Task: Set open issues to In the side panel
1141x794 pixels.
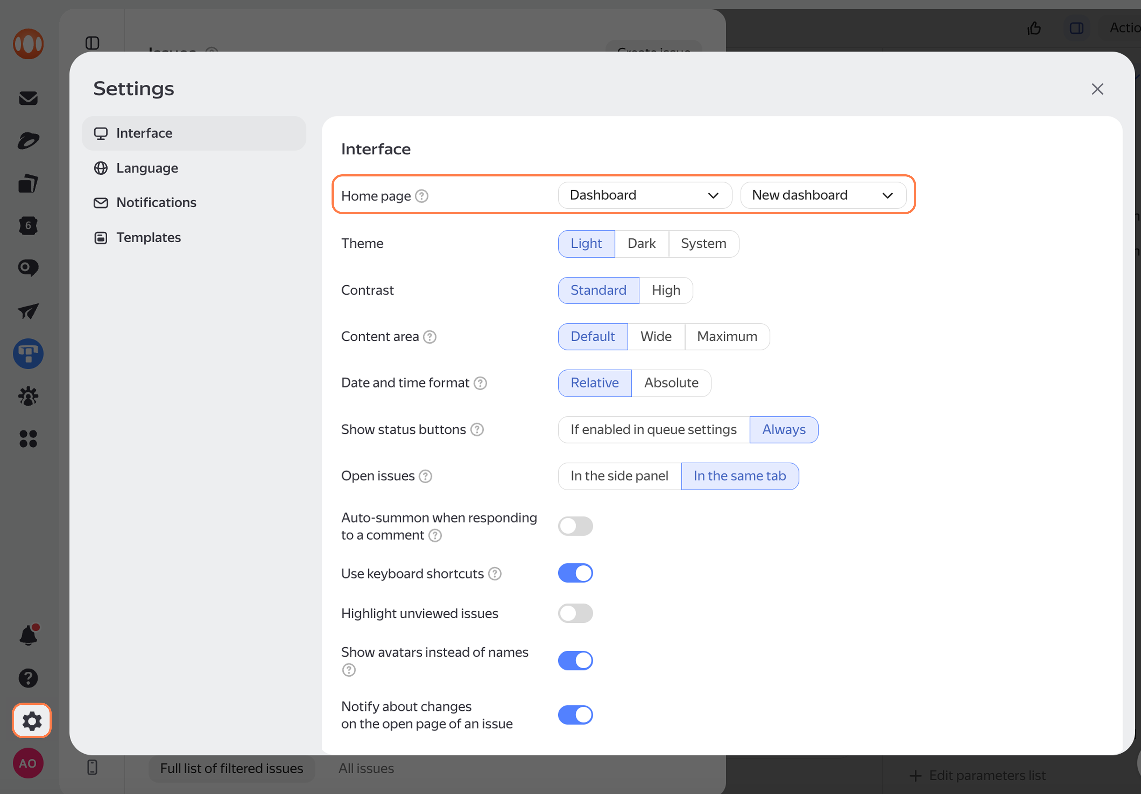Action: click(619, 476)
